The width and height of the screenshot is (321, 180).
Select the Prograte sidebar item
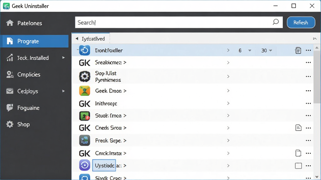[34, 41]
